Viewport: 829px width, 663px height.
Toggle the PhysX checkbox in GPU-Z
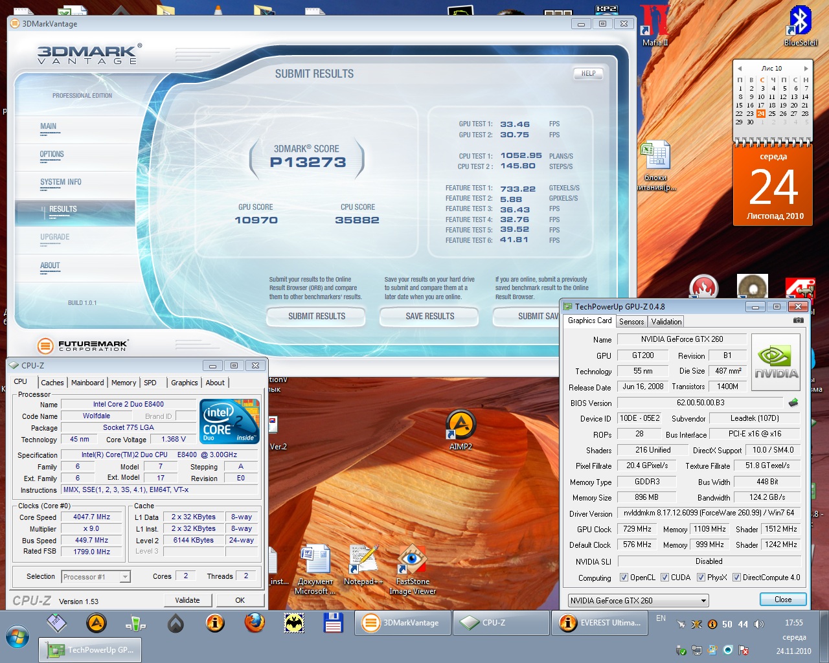(x=701, y=578)
